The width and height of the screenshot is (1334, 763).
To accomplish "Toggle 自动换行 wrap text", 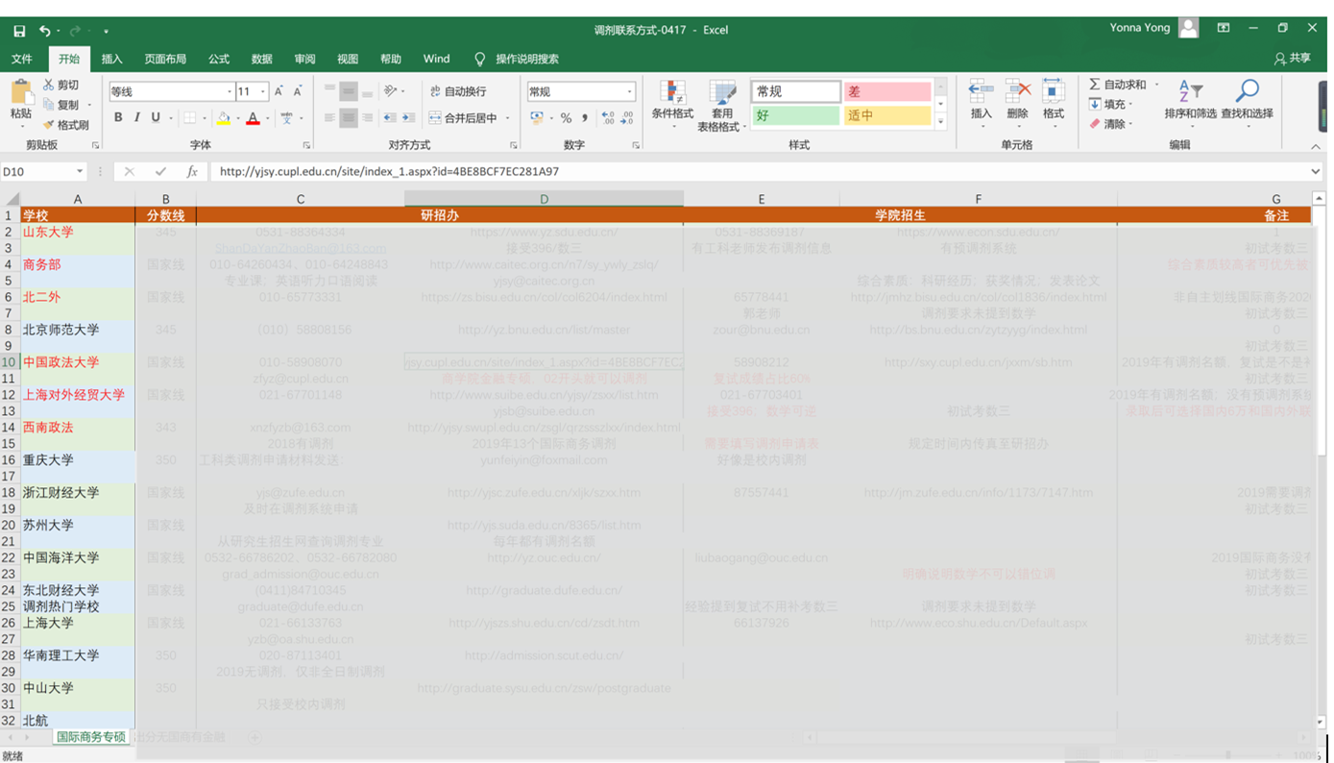I will 458,91.
